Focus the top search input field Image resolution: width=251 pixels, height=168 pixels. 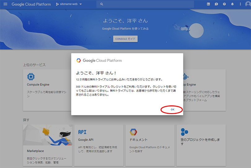(x=145, y=4)
